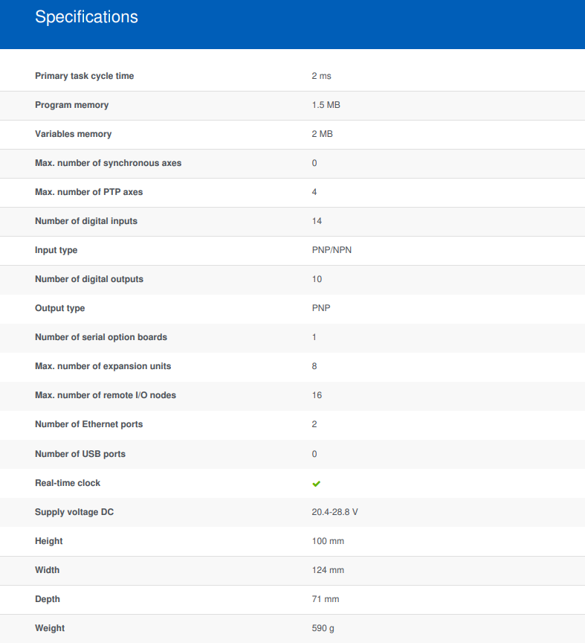Click the digital inputs value 14
This screenshot has height=643, width=585.
pos(317,221)
